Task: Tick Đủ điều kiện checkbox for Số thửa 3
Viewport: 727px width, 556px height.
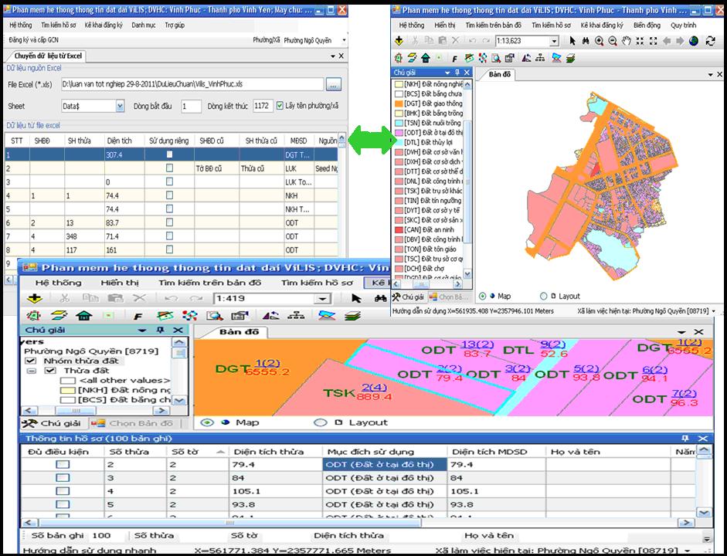Action: 62,478
